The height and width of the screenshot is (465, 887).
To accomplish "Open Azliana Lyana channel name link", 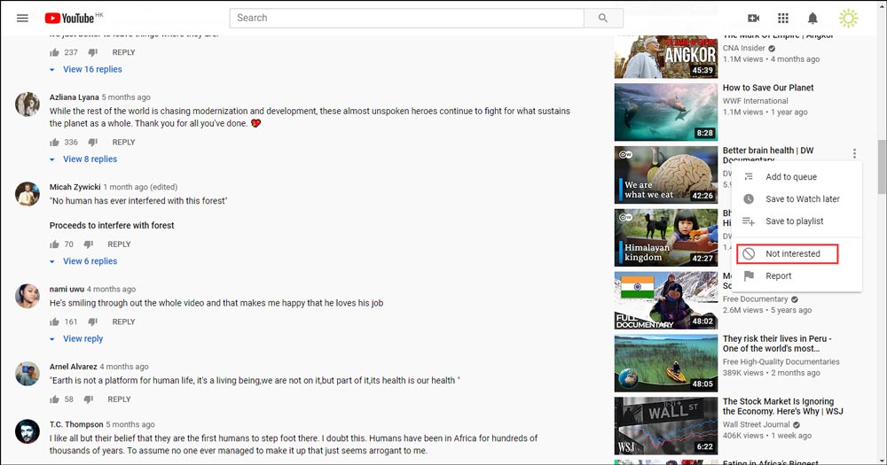I will 75,97.
